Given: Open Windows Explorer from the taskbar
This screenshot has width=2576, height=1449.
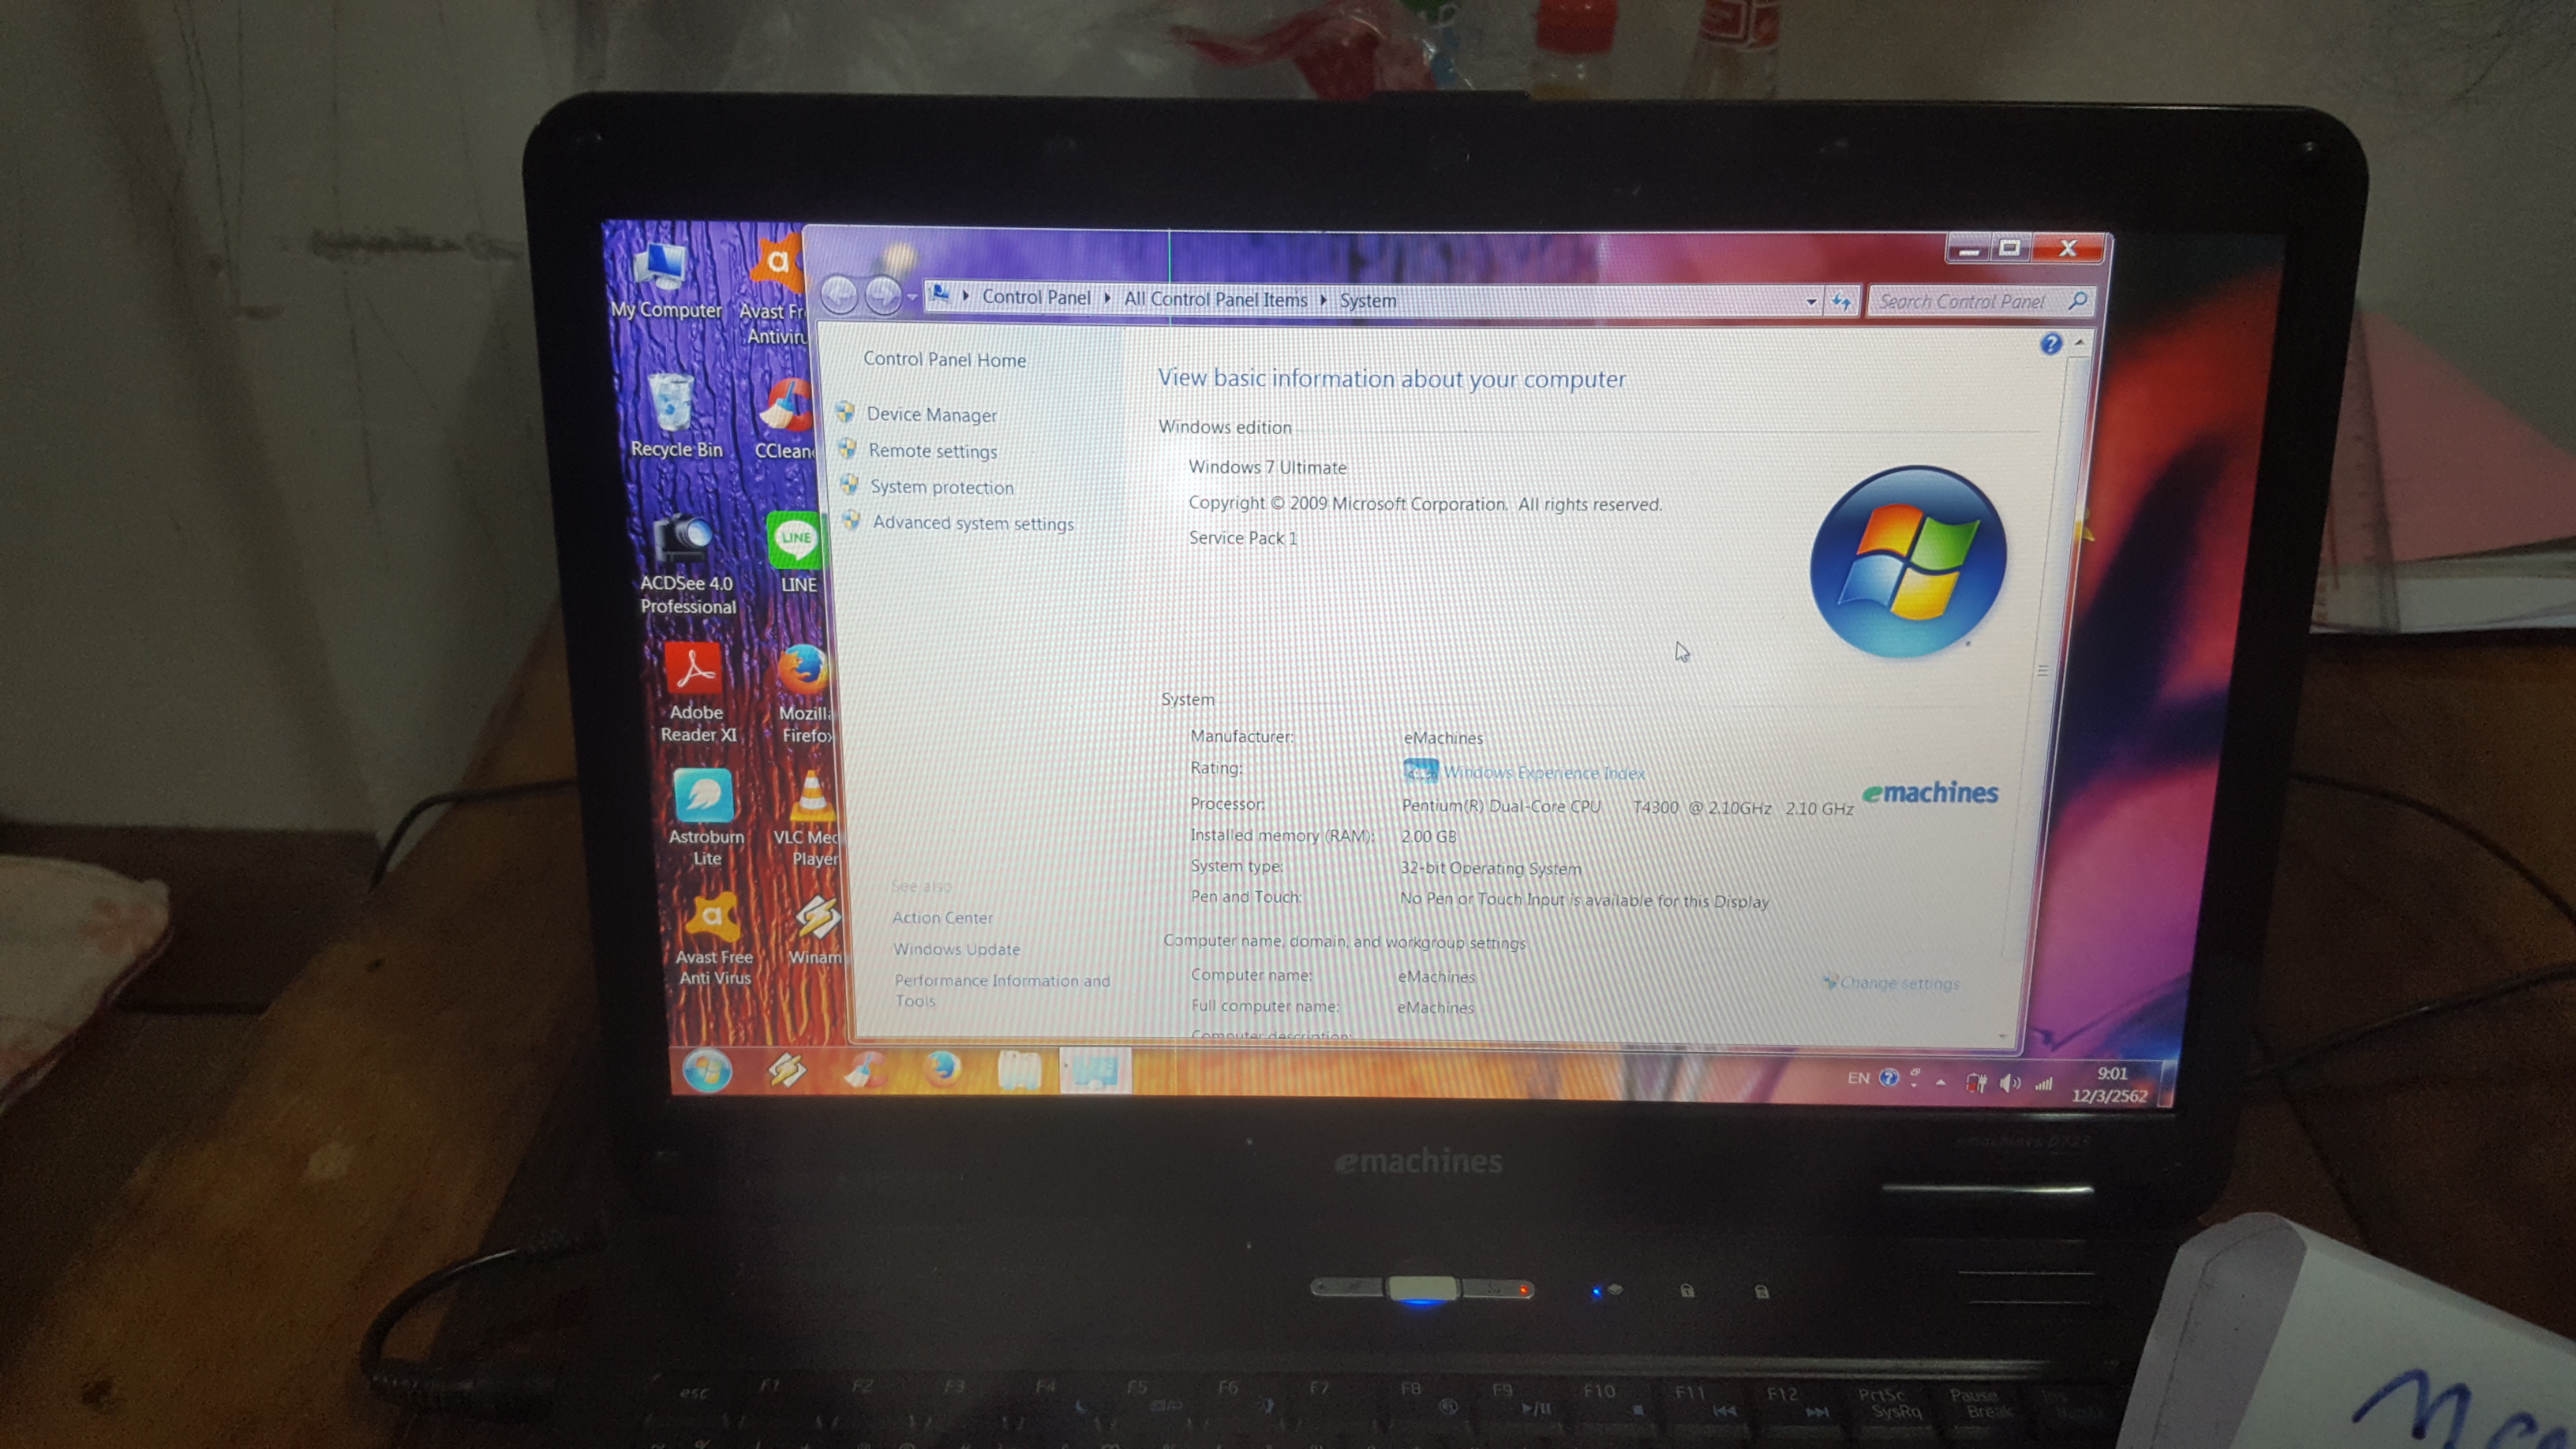Looking at the screenshot, I should (x=1019, y=1070).
